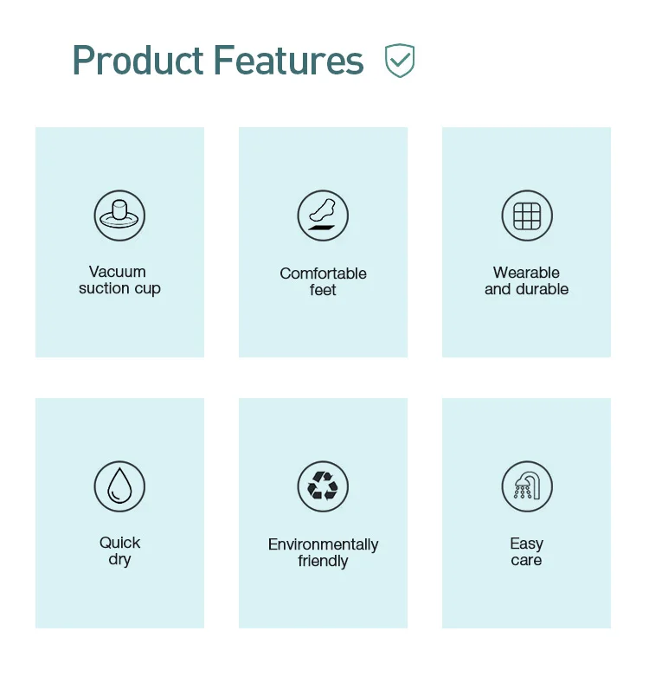
Task: Open the Quick dry feature card
Action: click(x=119, y=513)
